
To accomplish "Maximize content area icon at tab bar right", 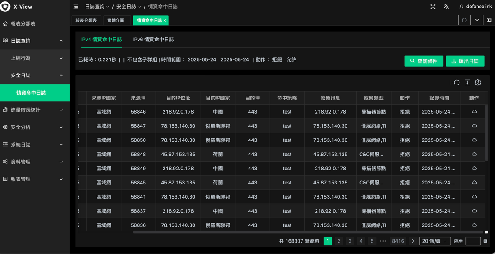I will [x=489, y=20].
